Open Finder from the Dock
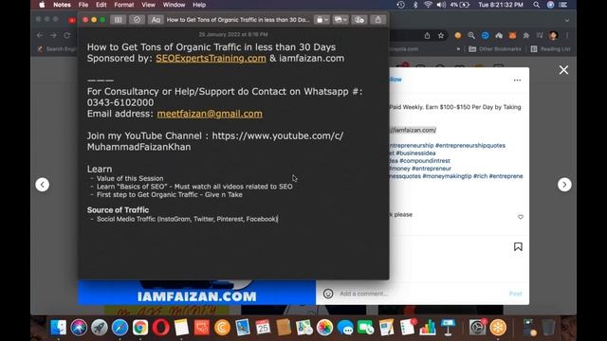This screenshot has width=607, height=341. click(59, 328)
